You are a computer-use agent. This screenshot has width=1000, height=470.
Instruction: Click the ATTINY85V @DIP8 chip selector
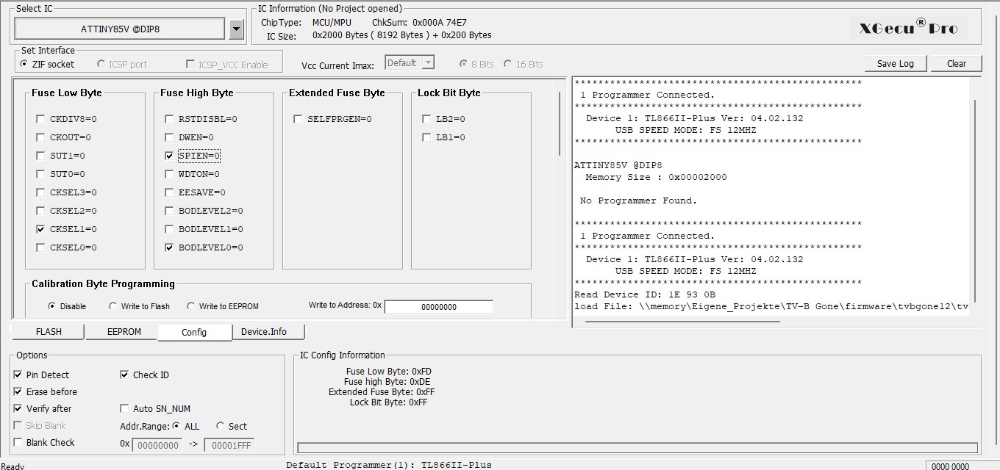coord(120,29)
